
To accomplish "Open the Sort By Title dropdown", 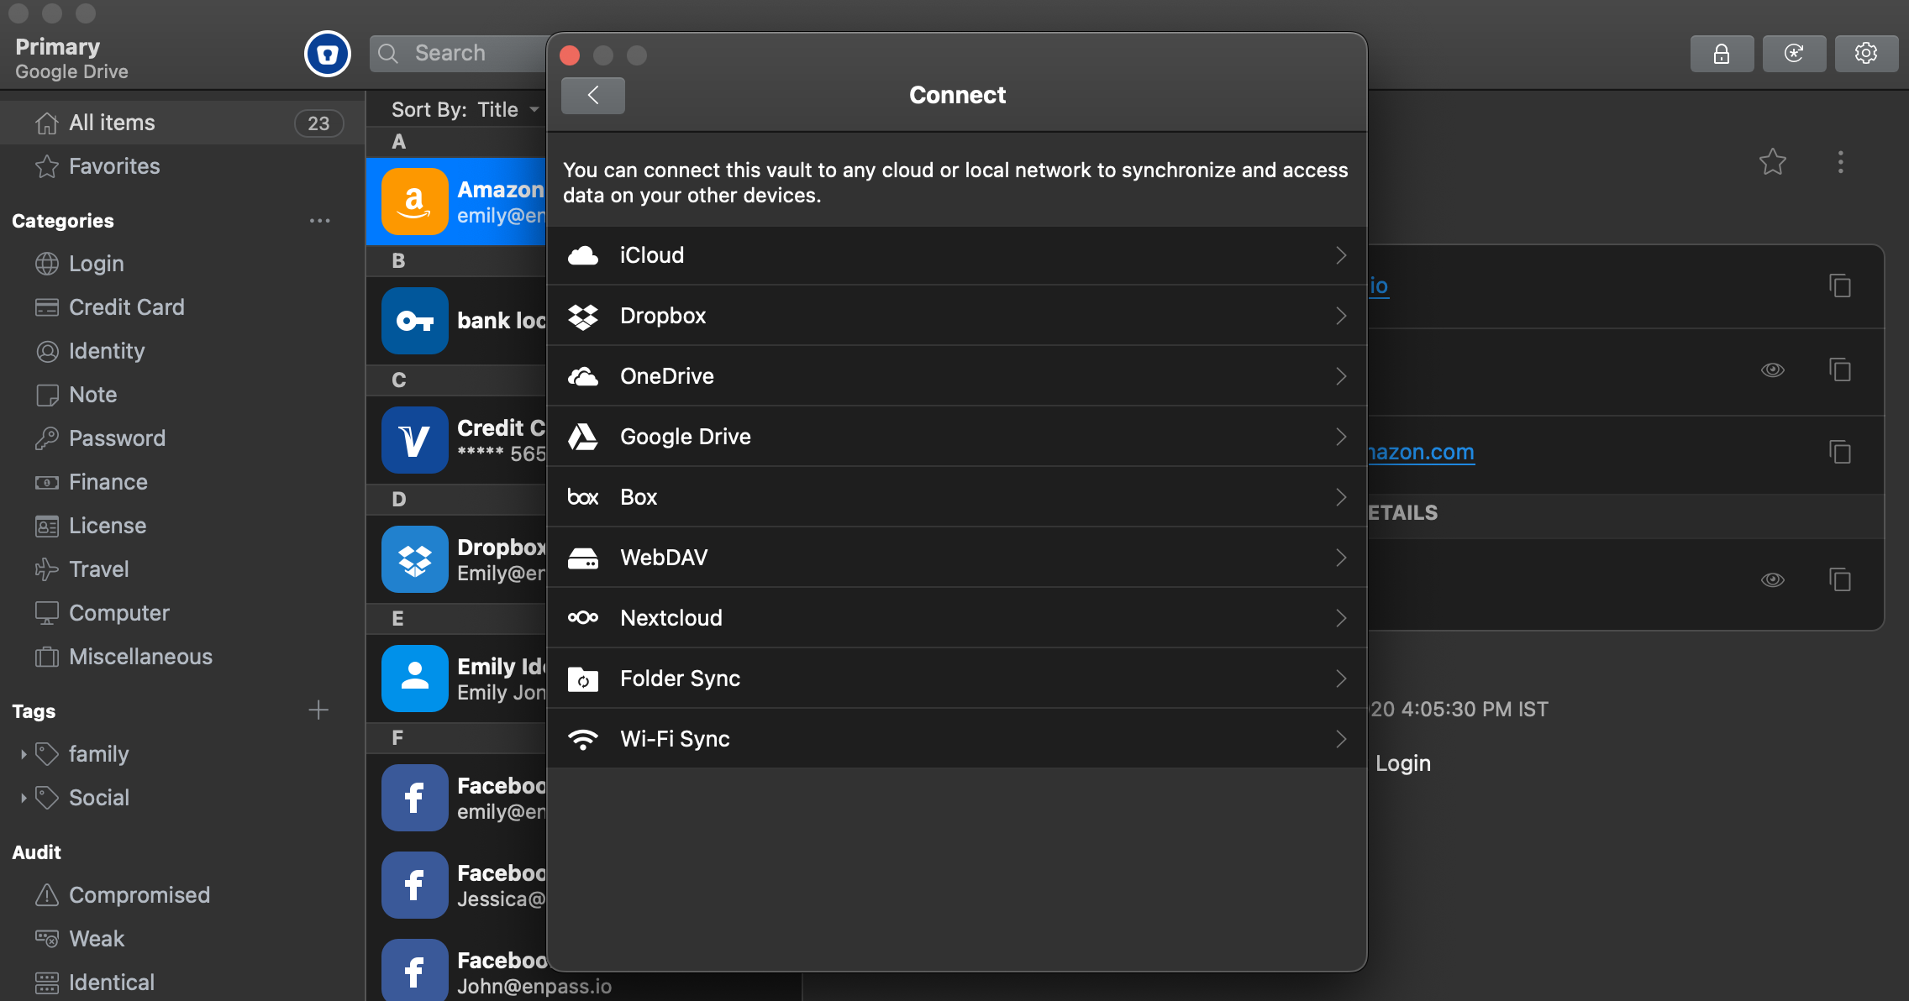I will point(465,110).
